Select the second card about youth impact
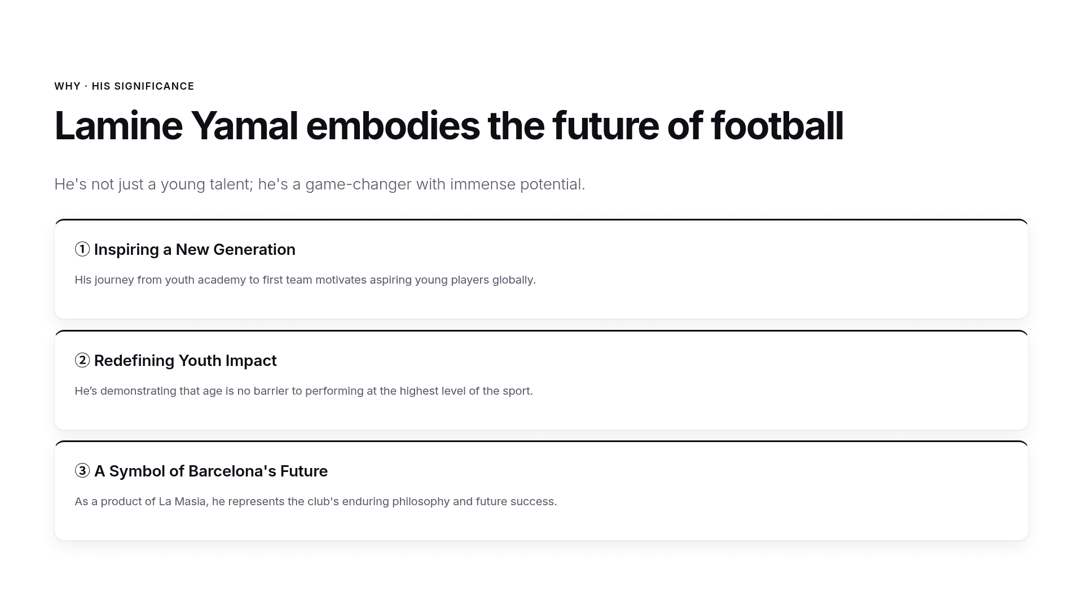 [541, 380]
